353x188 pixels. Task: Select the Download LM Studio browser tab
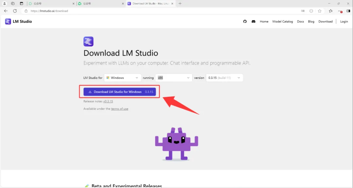(x=150, y=4)
